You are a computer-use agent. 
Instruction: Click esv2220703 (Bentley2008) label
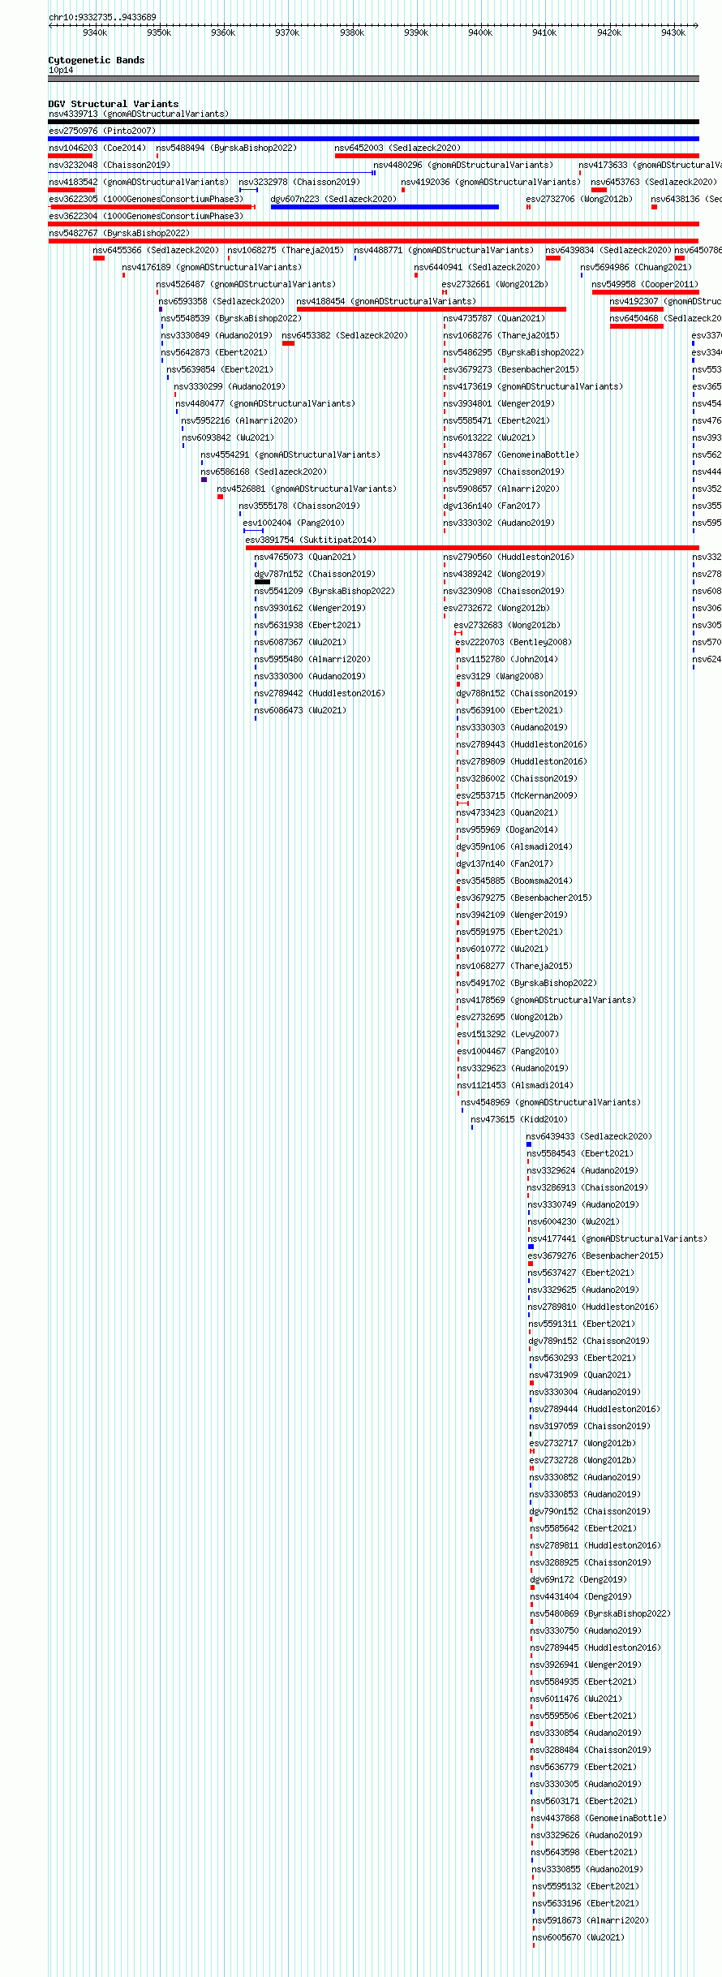(x=514, y=642)
